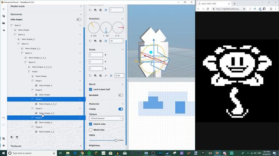Viewport: 279px width, 156px height.
Task: Toggle the Hide shapes switch
Action: point(78,19)
